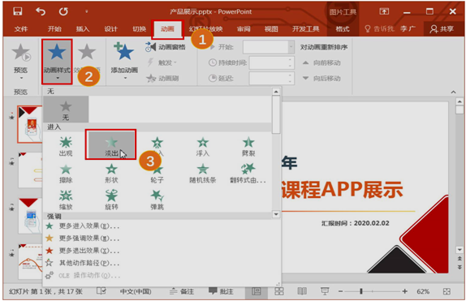Image resolution: width=466 pixels, height=301 pixels.
Task: Open the 格式 picture tools tab
Action: tap(342, 29)
